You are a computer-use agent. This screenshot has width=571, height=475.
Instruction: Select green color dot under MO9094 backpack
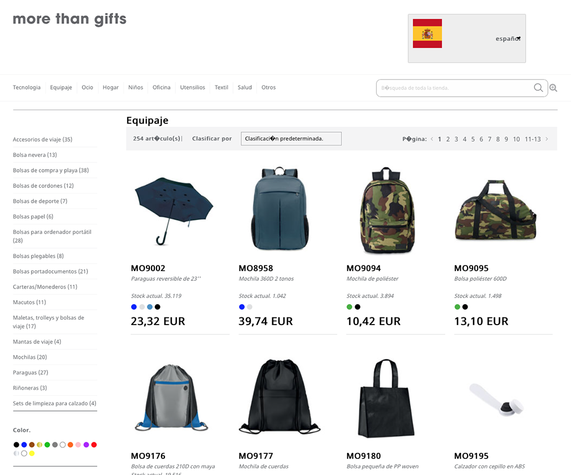click(349, 307)
